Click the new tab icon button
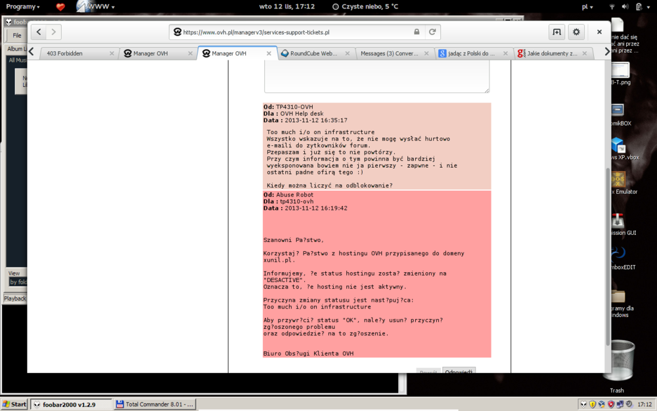Screen dimensions: 657x411 [x=556, y=32]
